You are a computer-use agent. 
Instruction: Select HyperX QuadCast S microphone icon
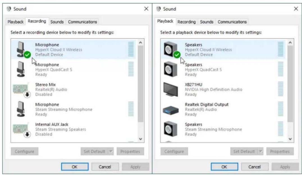tap(21, 69)
